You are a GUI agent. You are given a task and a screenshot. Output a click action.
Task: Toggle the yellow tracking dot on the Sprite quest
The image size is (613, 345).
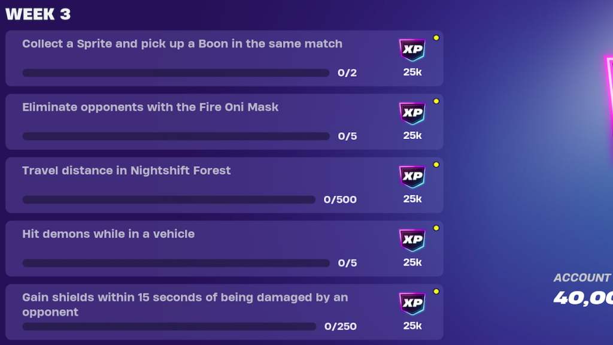pos(436,37)
